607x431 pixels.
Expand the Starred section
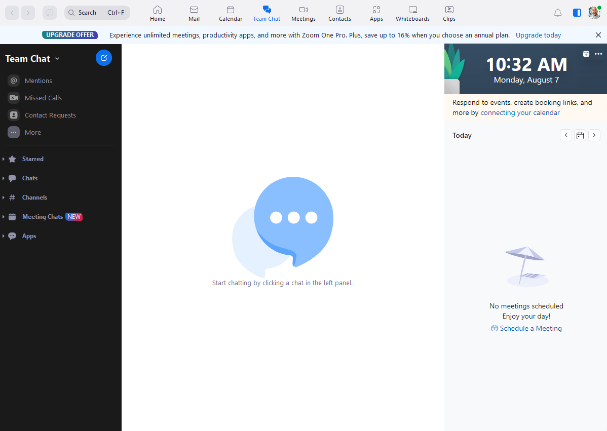click(4, 159)
